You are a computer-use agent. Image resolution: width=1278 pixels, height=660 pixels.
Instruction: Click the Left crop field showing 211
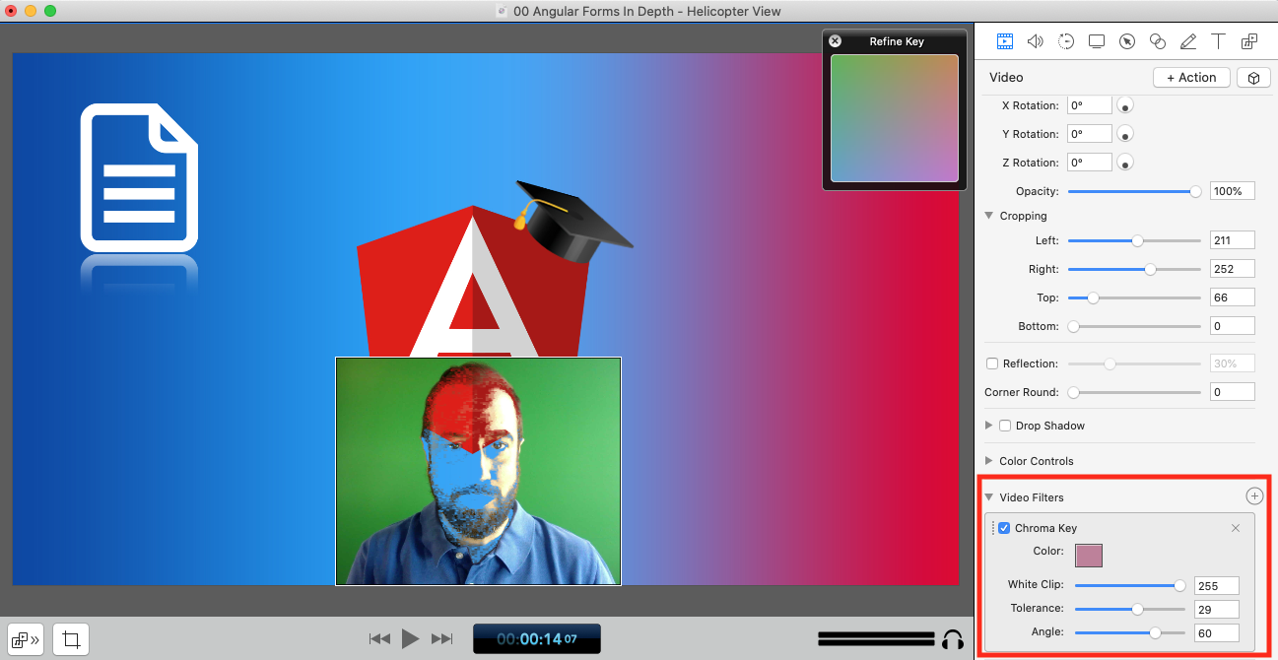point(1232,240)
